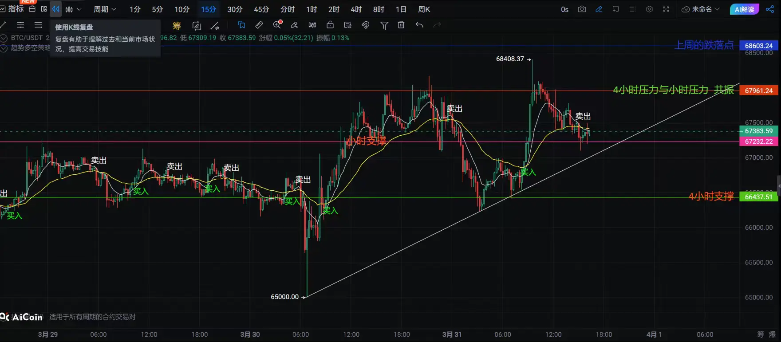Open the list panel icon in top bar
Screen dimensions: 781x342
[x=632, y=9]
